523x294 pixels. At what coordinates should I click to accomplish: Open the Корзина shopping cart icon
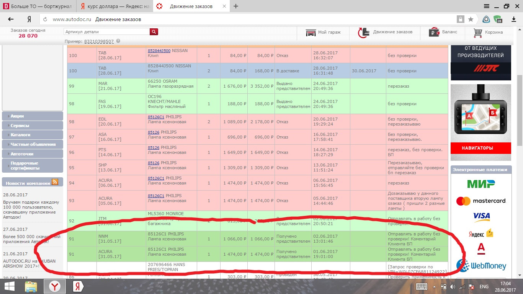[478, 33]
